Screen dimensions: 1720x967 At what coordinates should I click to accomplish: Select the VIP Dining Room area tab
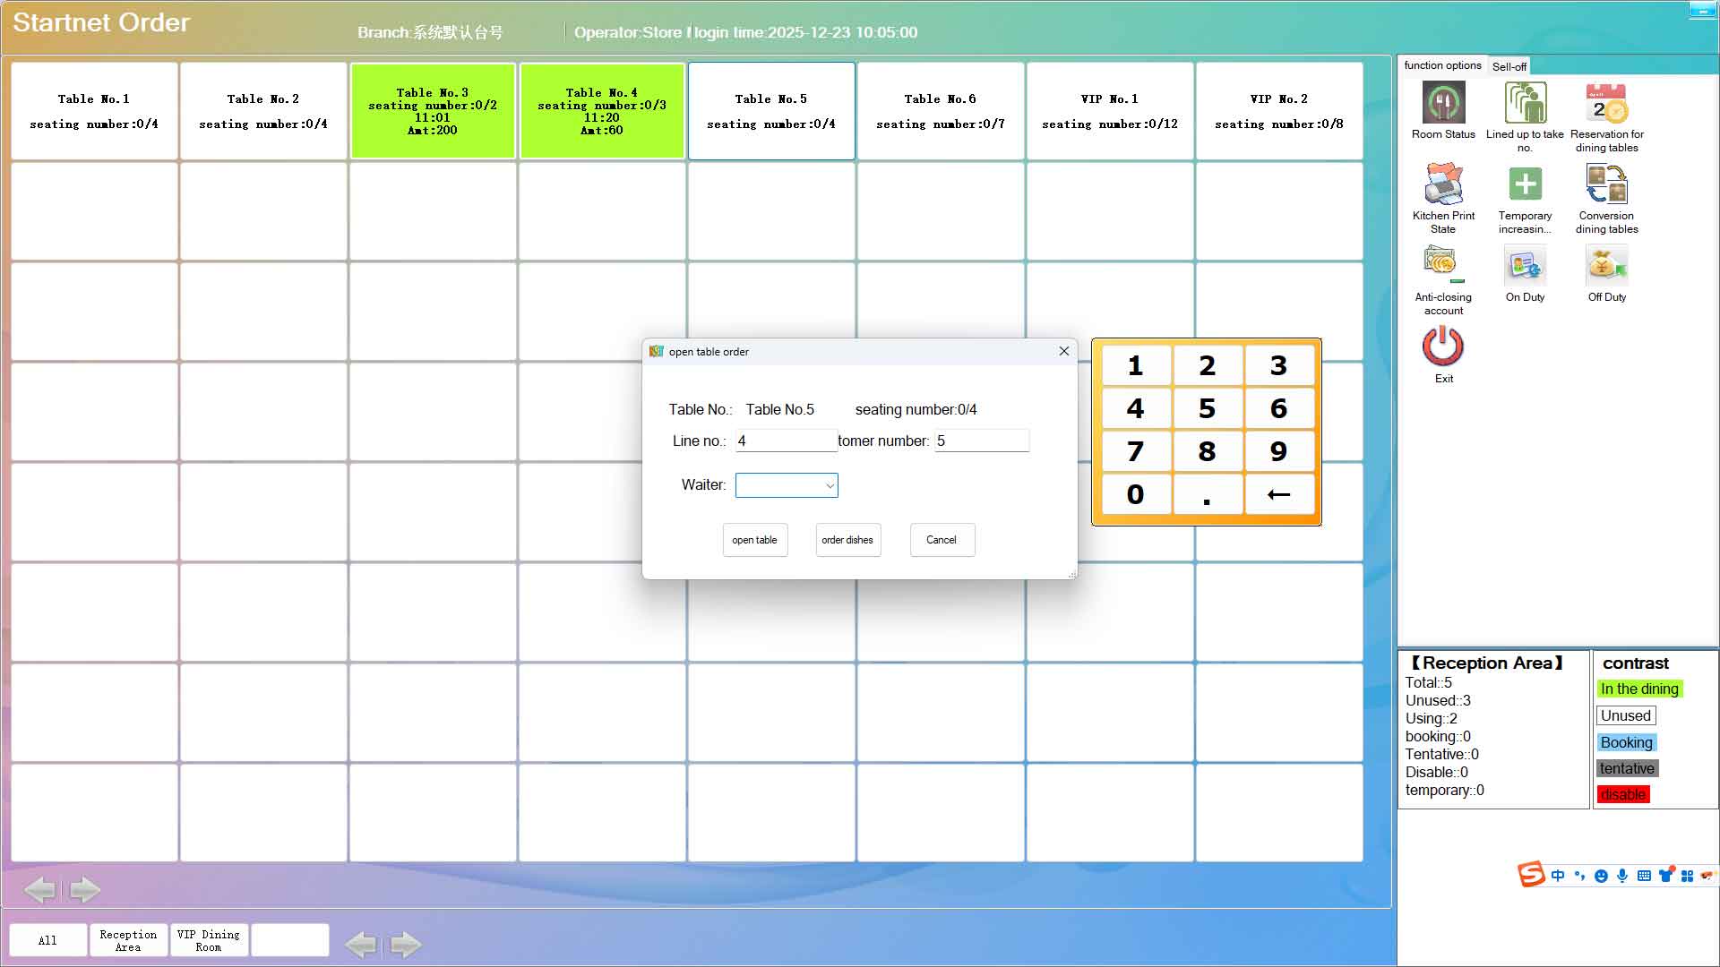point(209,940)
